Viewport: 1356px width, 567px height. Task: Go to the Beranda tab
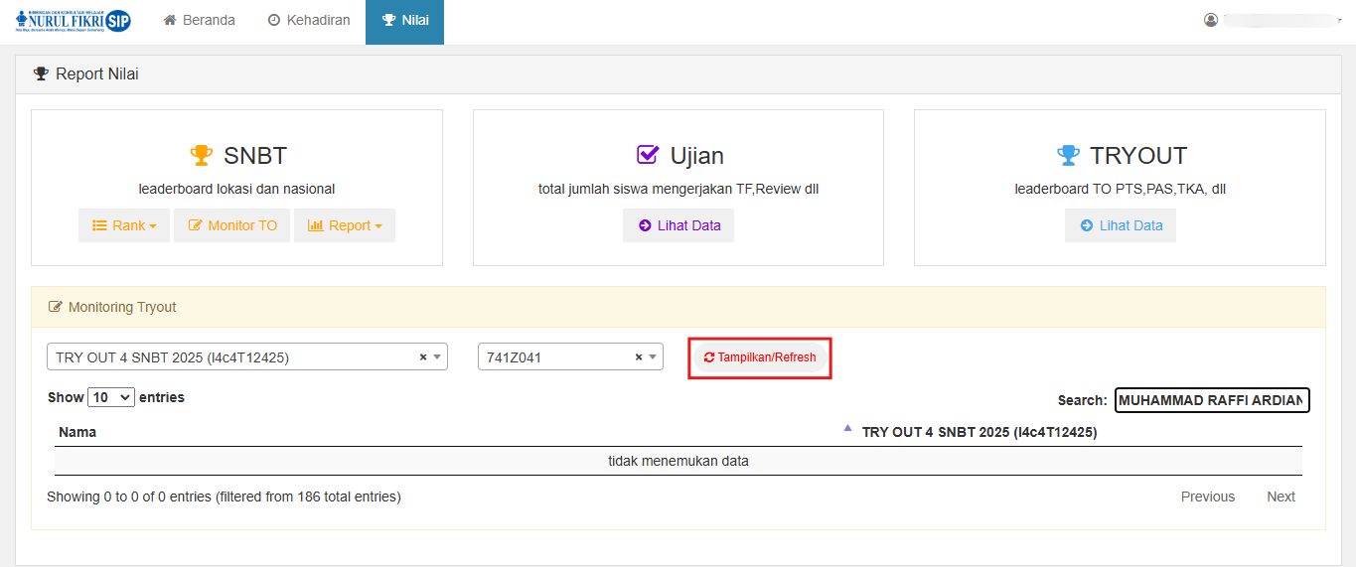pos(199,21)
